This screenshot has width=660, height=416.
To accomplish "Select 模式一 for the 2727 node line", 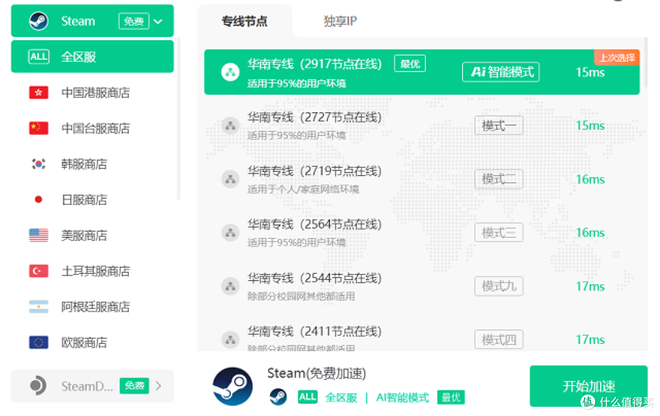I will tap(499, 125).
